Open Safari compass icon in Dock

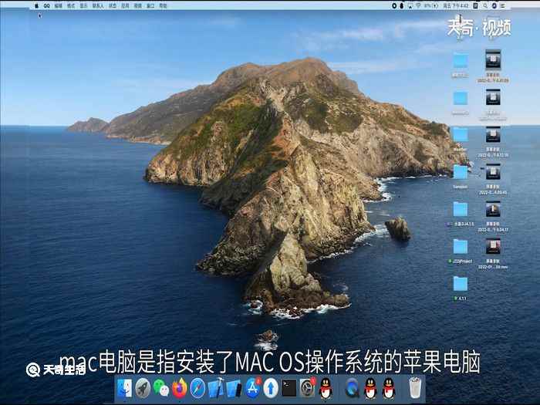point(197,388)
